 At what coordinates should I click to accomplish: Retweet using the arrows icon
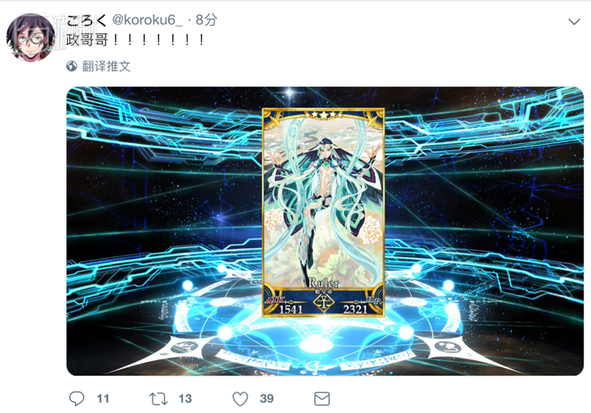pyautogui.click(x=158, y=399)
